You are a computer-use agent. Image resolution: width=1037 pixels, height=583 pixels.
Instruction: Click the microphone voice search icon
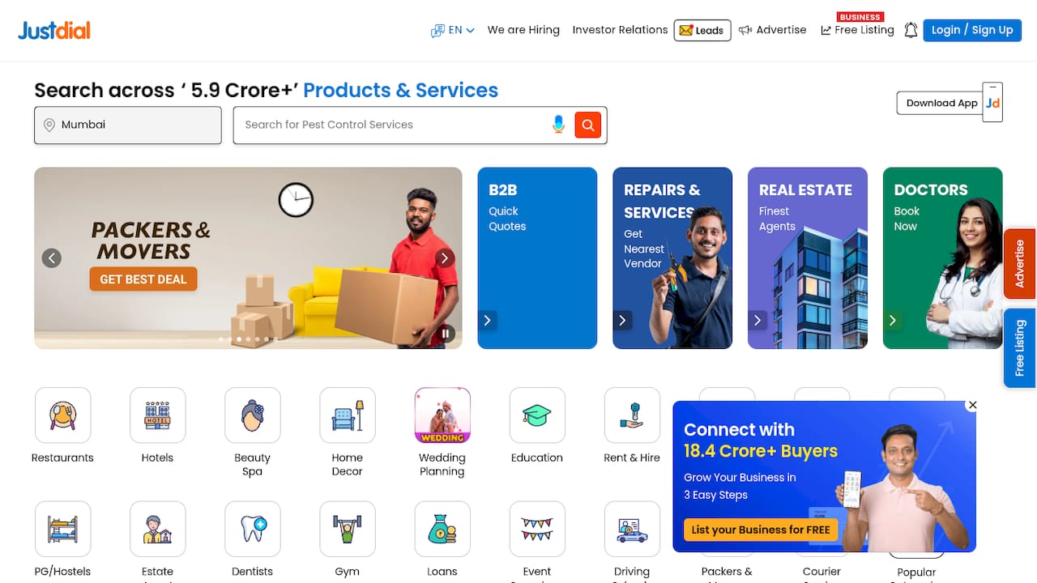558,125
